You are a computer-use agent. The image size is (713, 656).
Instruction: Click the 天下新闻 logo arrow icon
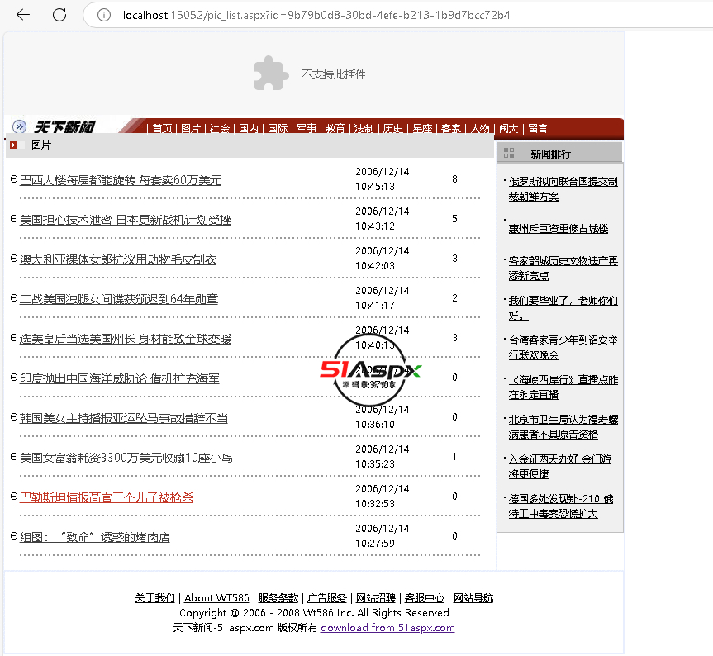click(19, 126)
